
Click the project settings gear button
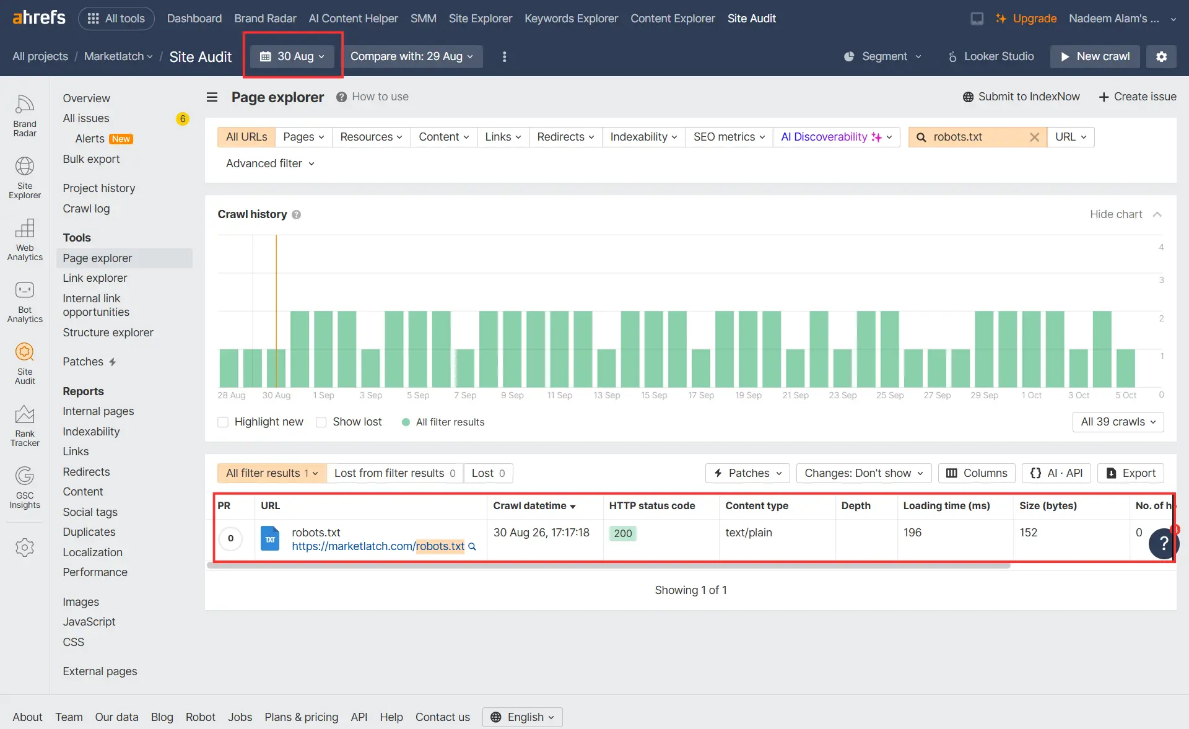pyautogui.click(x=1161, y=56)
